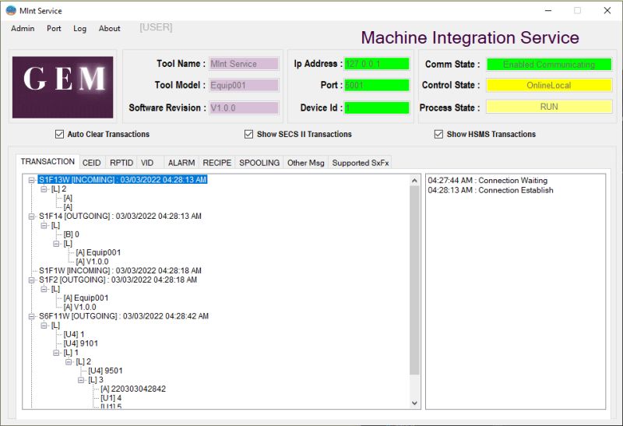Toggle Auto Clear Transactions checkbox
Screen dimensions: 623x426
(x=60, y=134)
